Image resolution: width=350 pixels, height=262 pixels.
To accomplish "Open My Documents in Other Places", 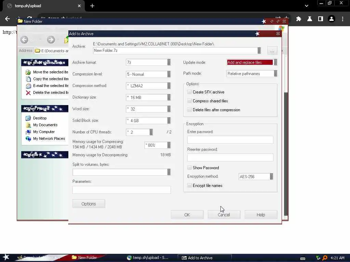I will pos(45,125).
